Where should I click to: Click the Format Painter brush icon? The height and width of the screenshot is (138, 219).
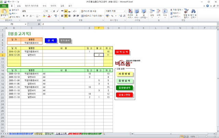click(x=10, y=17)
